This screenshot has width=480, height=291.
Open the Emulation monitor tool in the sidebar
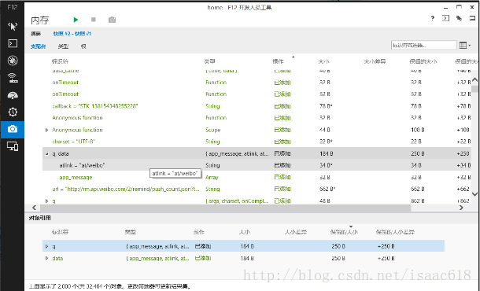point(13,146)
